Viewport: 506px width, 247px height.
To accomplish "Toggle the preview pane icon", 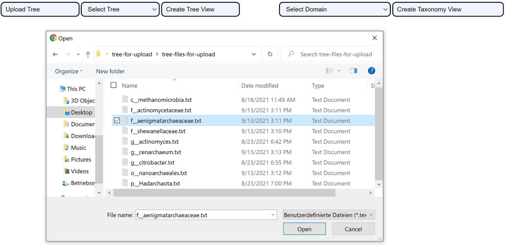I will pos(354,71).
